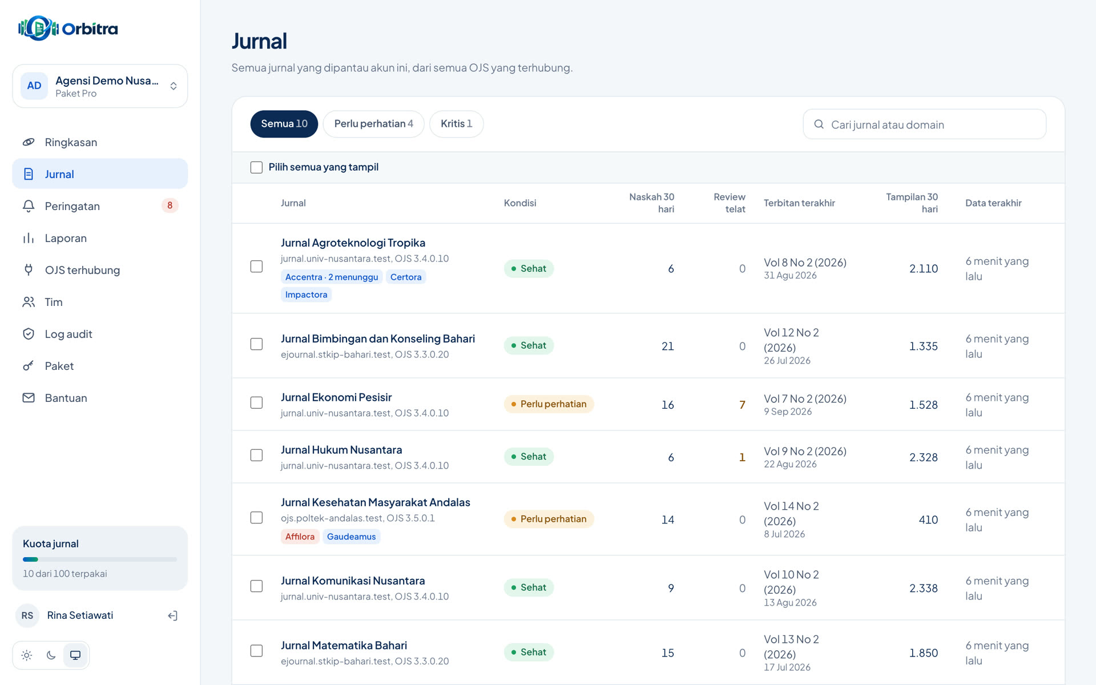Tick checkbox for Jurnal Matematika Bahari

(x=256, y=651)
